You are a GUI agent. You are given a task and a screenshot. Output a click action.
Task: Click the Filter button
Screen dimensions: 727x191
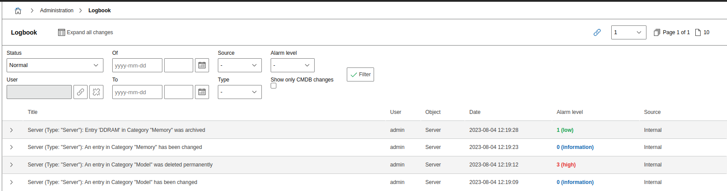[360, 74]
